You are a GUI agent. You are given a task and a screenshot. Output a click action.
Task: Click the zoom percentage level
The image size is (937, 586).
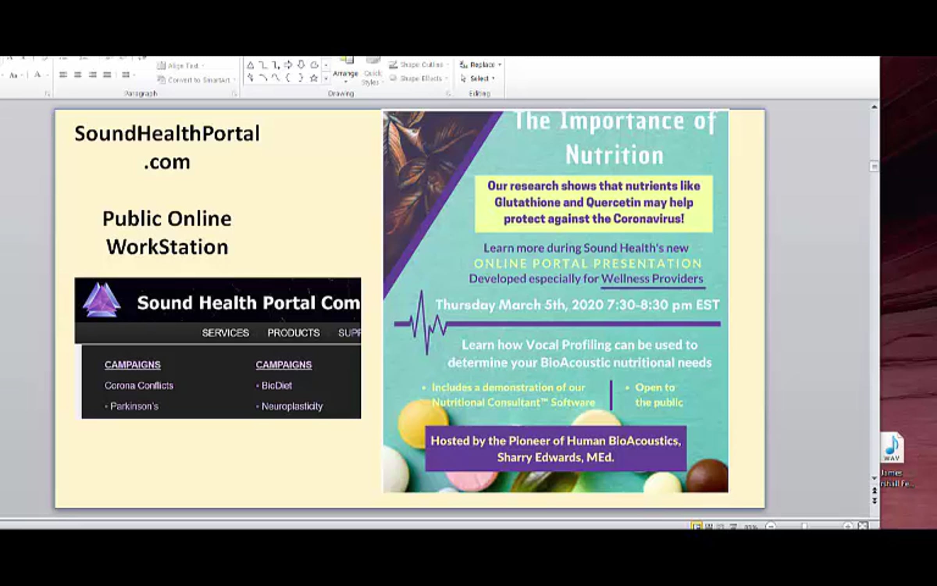tap(750, 527)
